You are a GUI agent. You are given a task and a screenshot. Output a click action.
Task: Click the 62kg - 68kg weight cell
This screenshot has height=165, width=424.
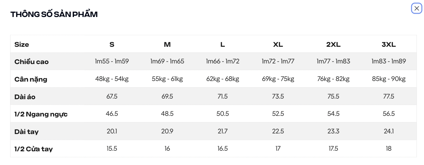click(x=222, y=79)
